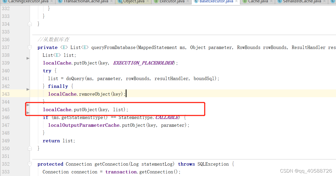
Task: Toggle the fold end marker at line 334
Action: pos(30,24)
